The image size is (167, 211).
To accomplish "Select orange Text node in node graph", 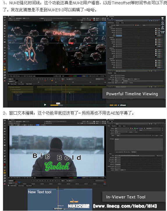I will coord(74,202).
